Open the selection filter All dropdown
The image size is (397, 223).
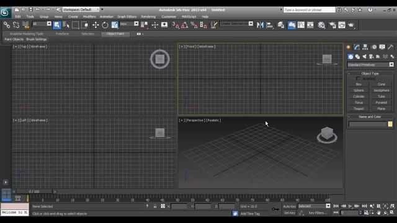pos(42,24)
